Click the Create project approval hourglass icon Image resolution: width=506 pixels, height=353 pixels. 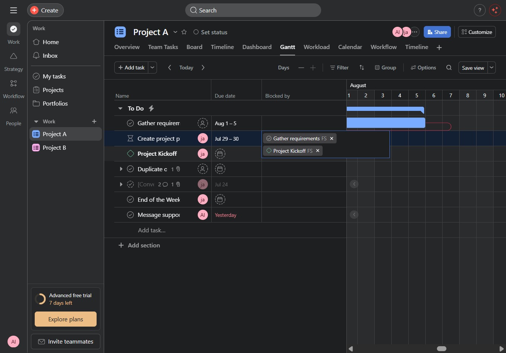[x=131, y=139]
